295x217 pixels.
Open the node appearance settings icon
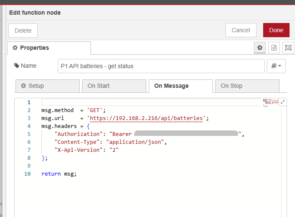tap(288, 48)
